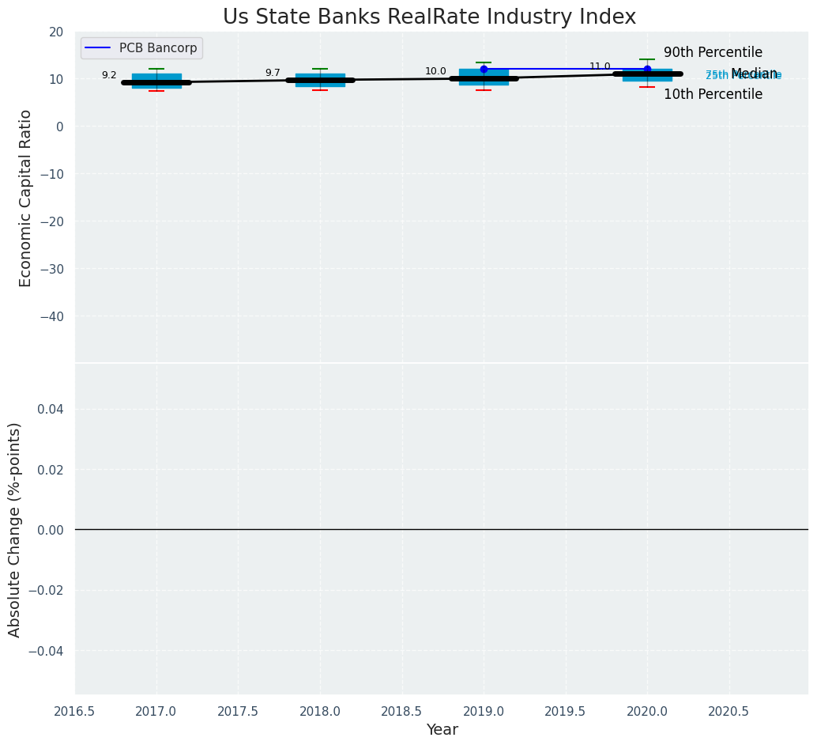Click the 11.0 median value label
Viewport: 817px width, 745px height.
pos(600,66)
